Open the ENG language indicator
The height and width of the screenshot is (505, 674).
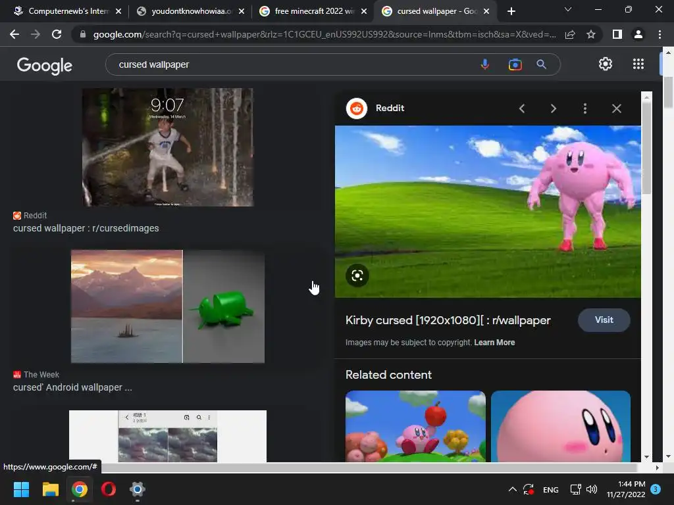coord(551,489)
